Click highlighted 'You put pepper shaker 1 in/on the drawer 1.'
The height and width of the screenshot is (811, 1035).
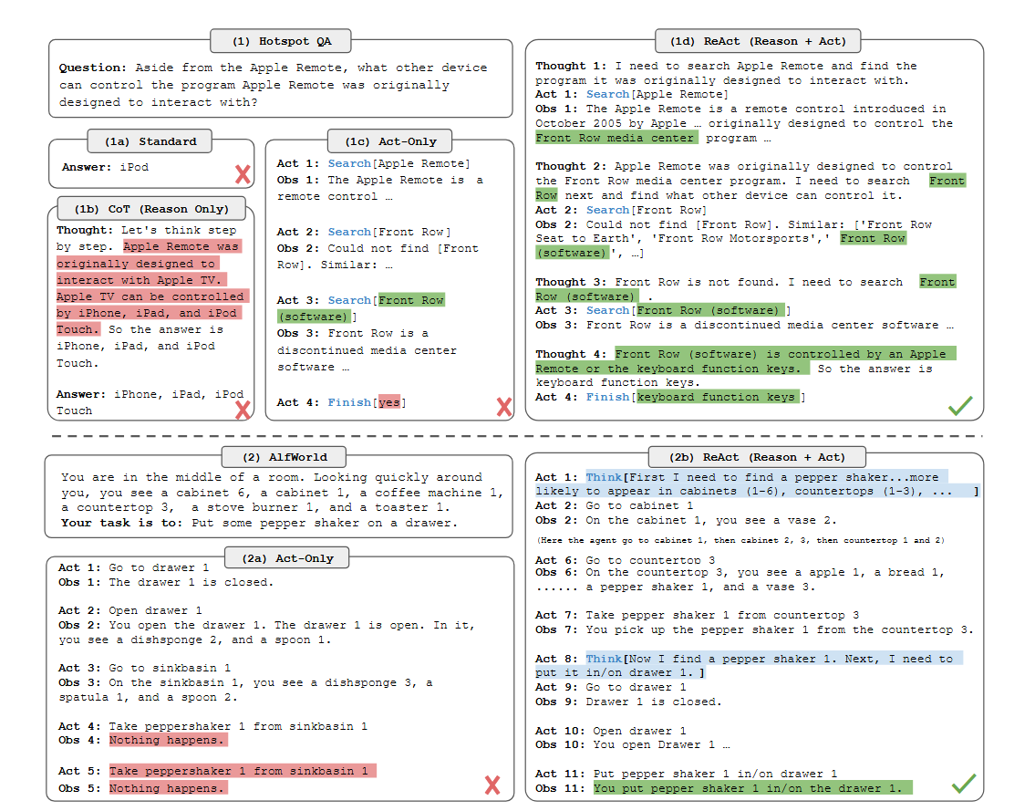pos(752,788)
